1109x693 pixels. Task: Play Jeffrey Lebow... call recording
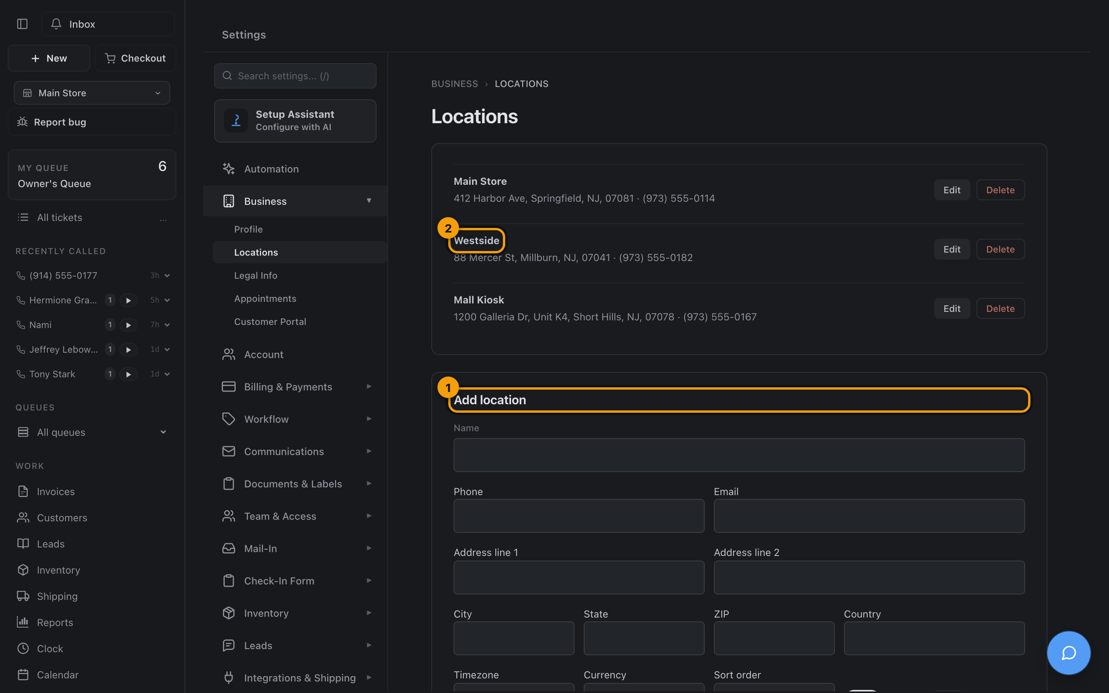tap(128, 350)
